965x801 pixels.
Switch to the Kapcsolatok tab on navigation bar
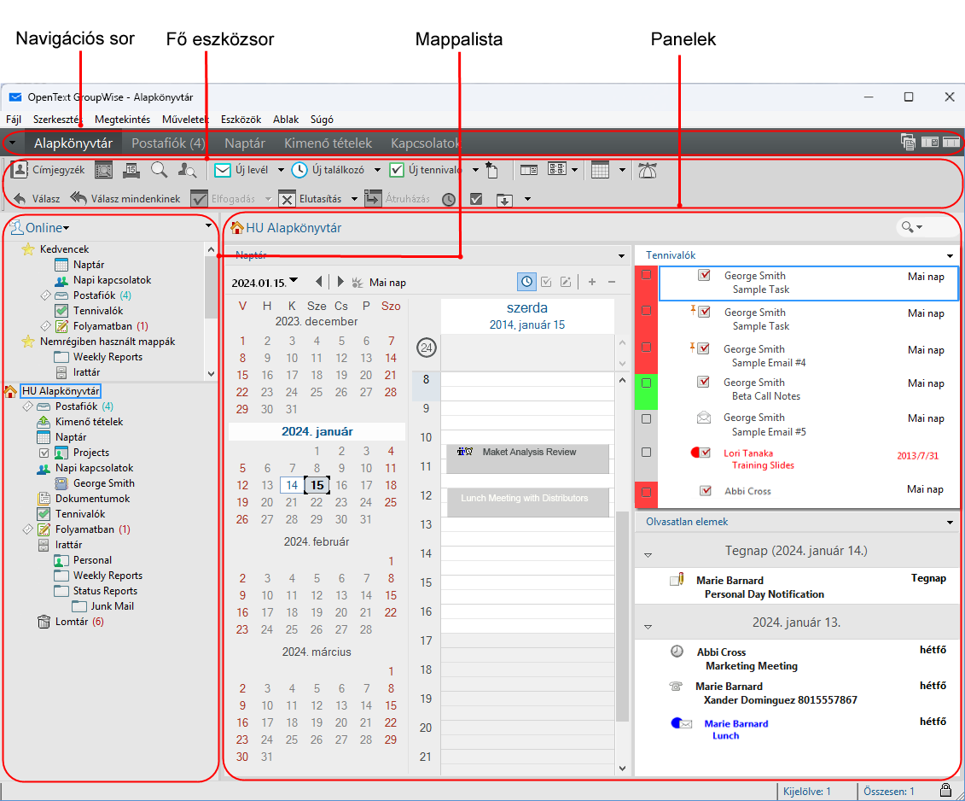point(425,143)
